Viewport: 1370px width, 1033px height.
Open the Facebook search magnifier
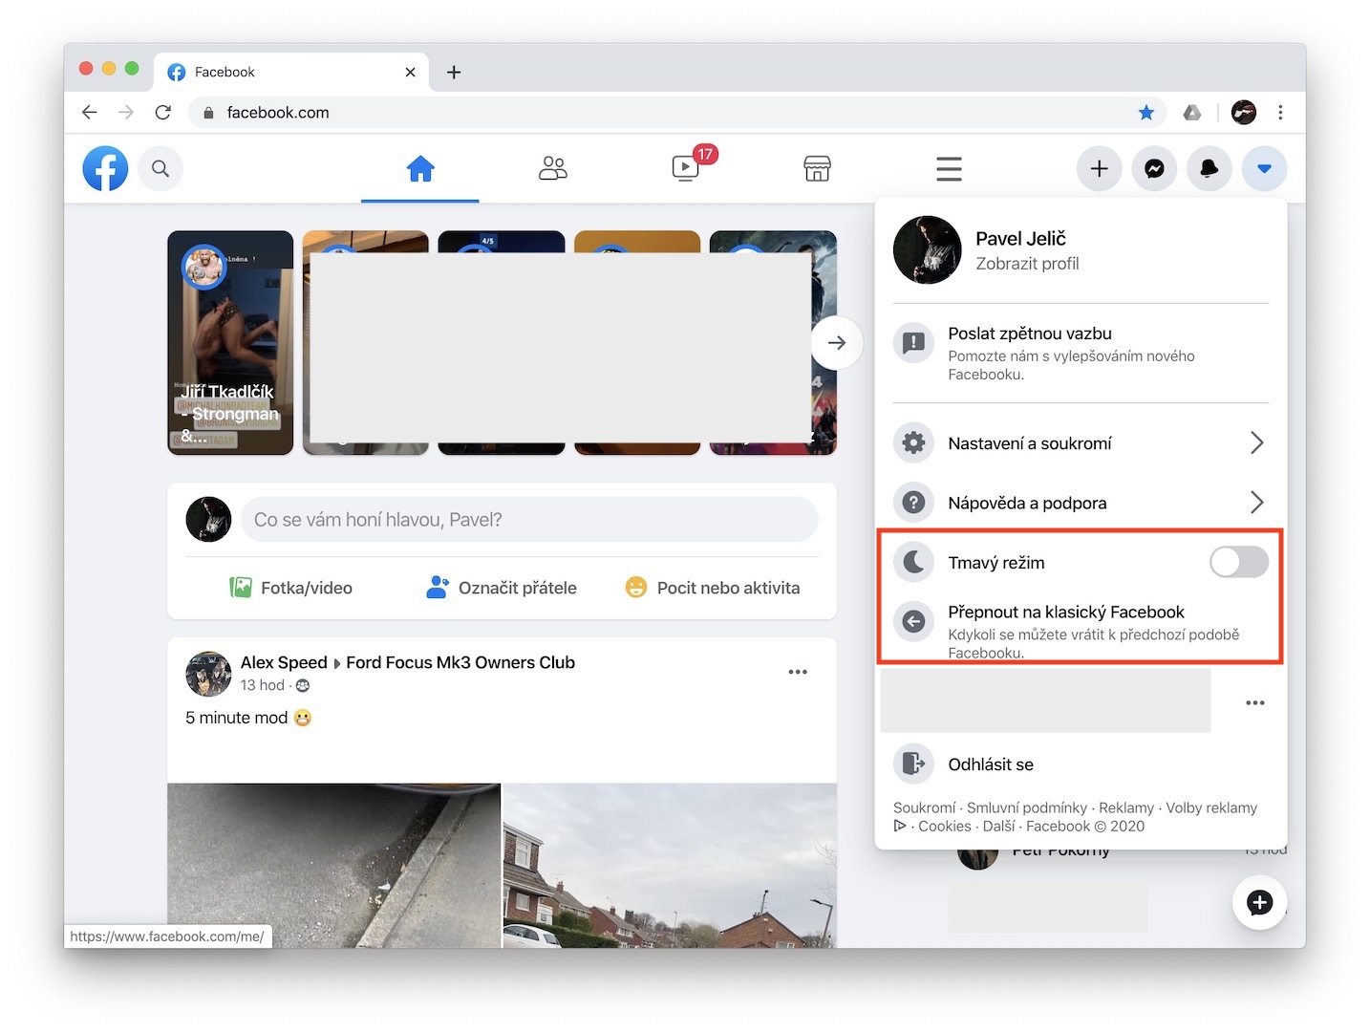[x=161, y=168]
